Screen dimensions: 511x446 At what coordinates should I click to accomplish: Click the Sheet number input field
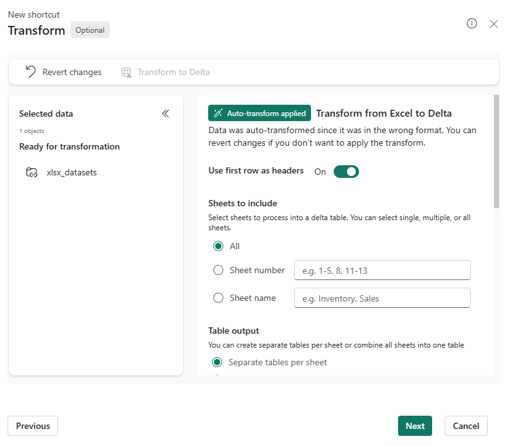(382, 270)
